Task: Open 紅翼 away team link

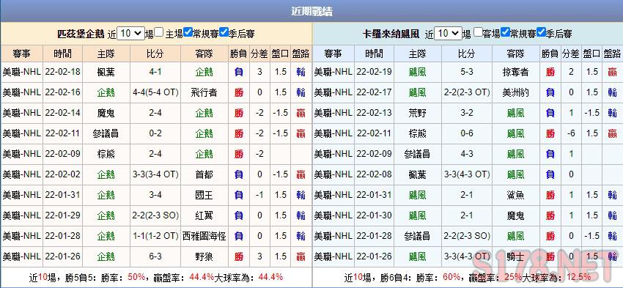Action: coord(204,215)
